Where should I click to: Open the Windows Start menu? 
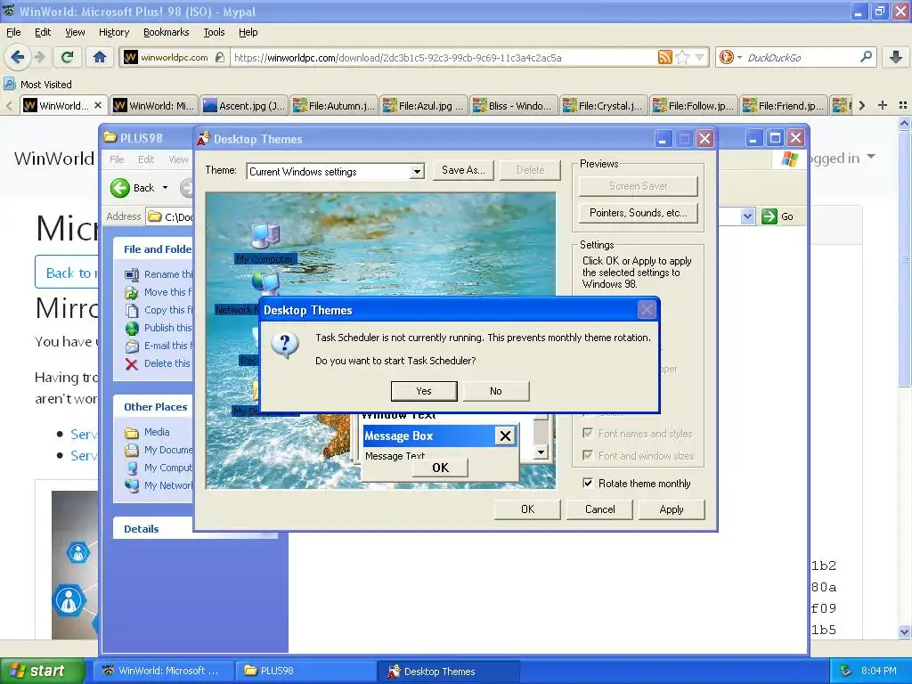point(41,671)
